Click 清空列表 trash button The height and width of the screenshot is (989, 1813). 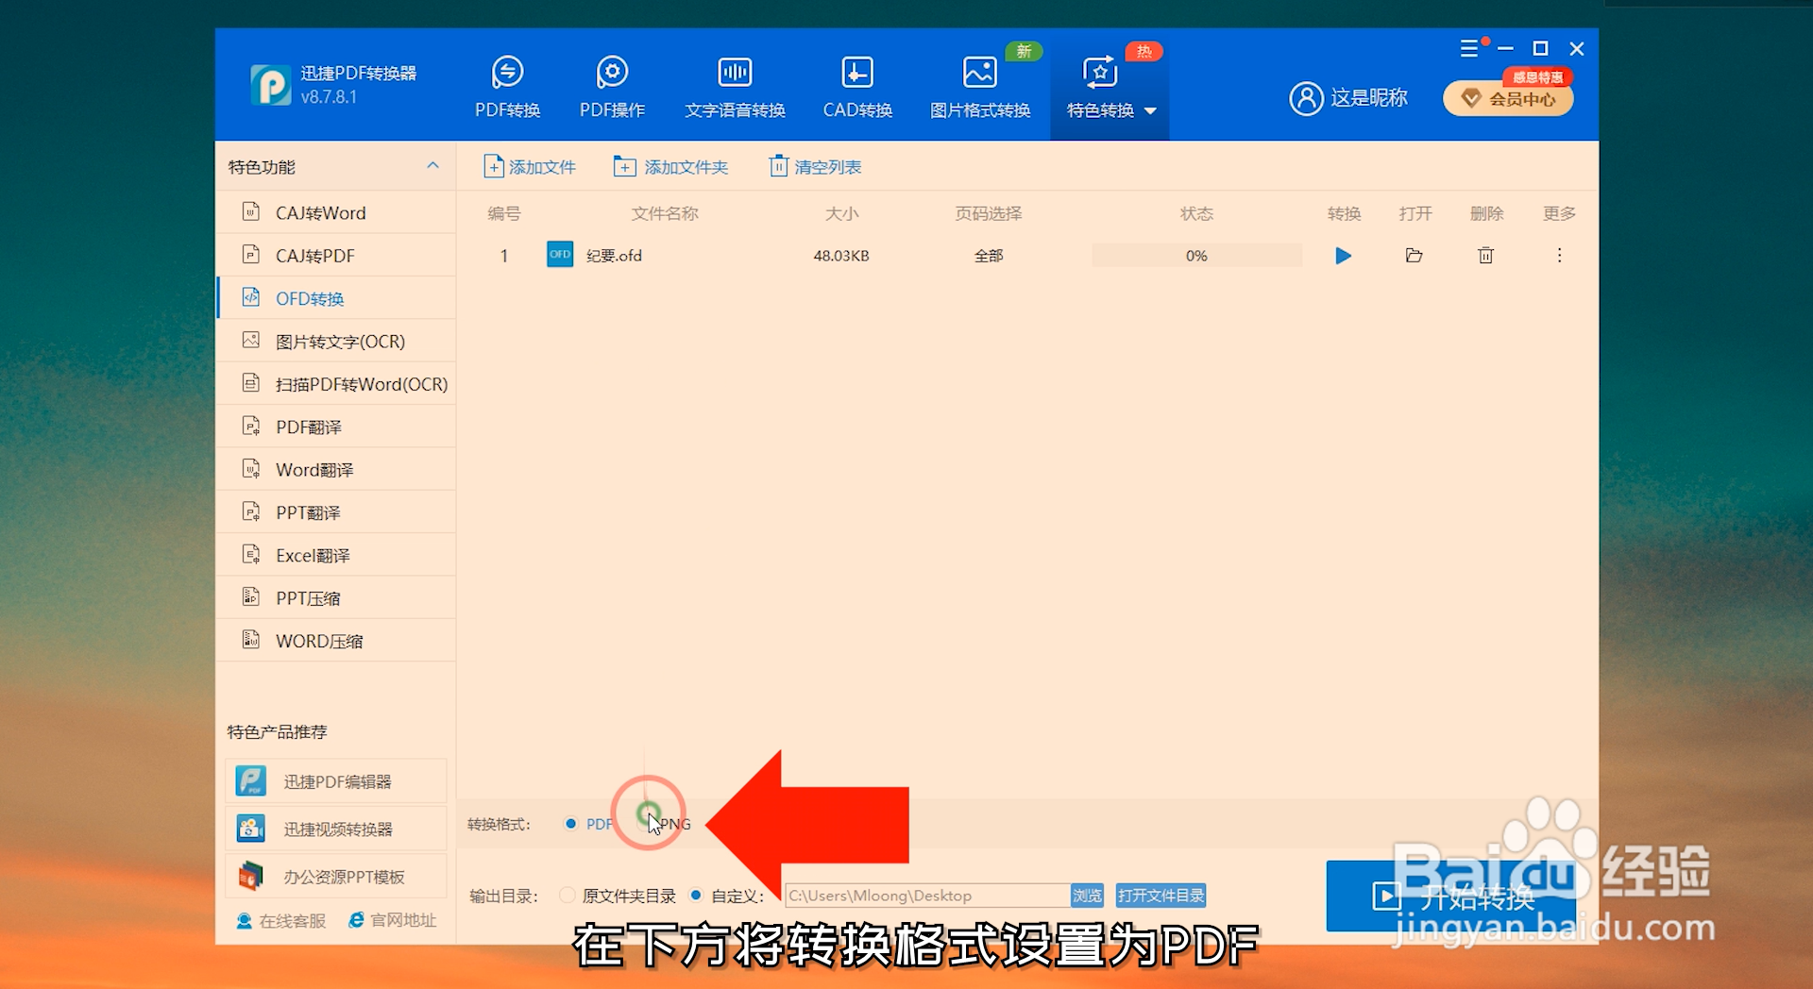point(815,167)
